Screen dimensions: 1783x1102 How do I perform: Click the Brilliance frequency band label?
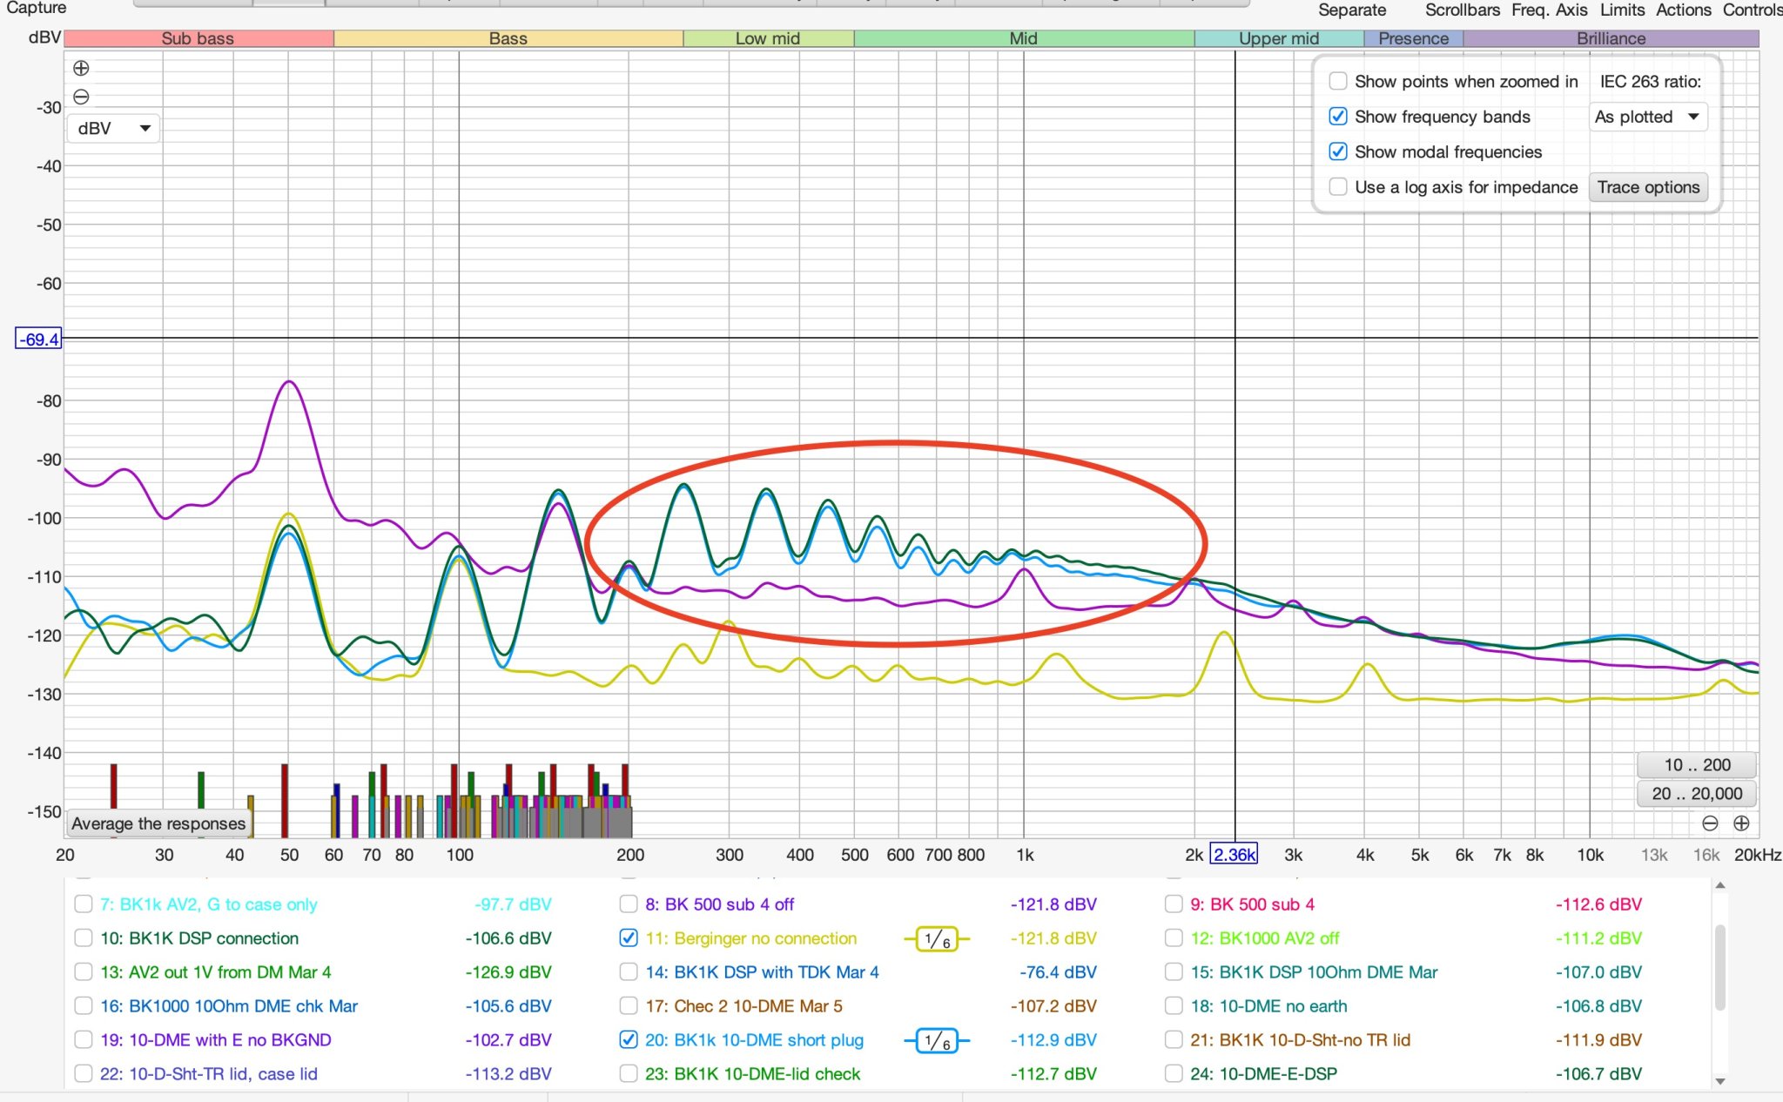click(1611, 38)
